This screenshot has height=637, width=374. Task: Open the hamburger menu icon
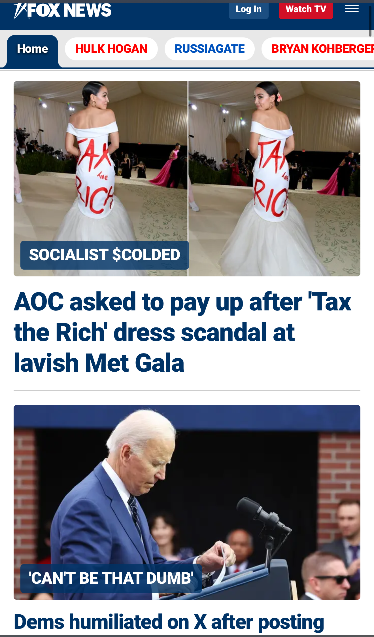[x=352, y=9]
